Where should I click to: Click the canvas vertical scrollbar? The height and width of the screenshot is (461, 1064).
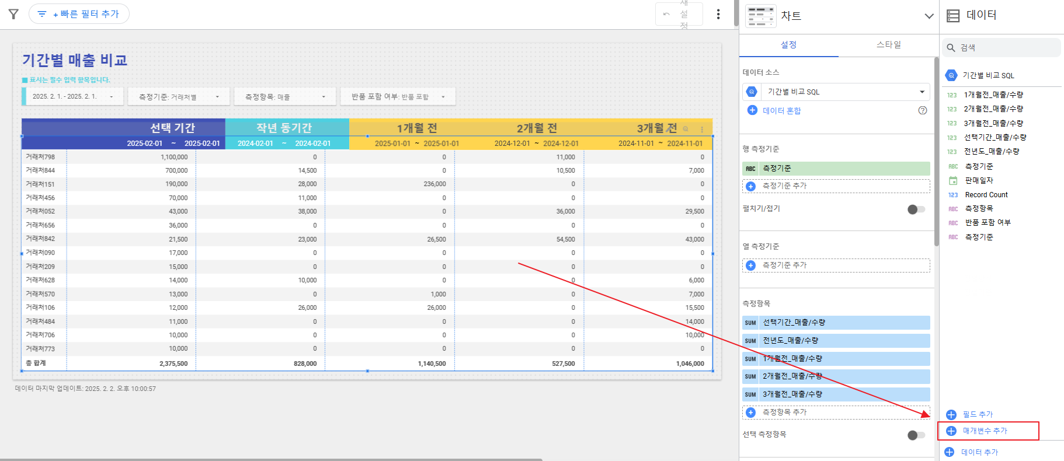click(x=736, y=13)
